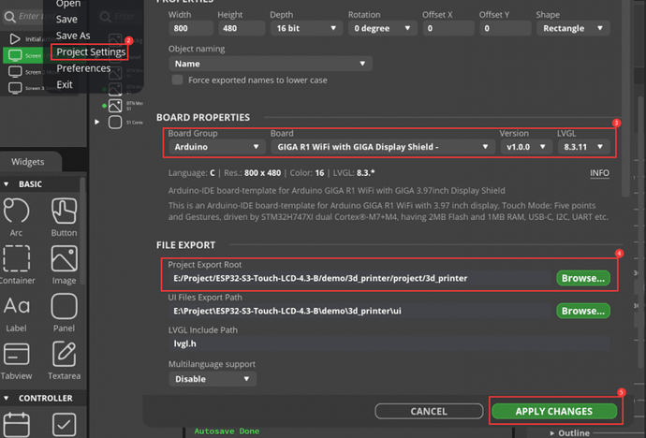Viewport: 646px width, 438px height.
Task: Open the Depth 16 bit dropdown
Action: 306,28
